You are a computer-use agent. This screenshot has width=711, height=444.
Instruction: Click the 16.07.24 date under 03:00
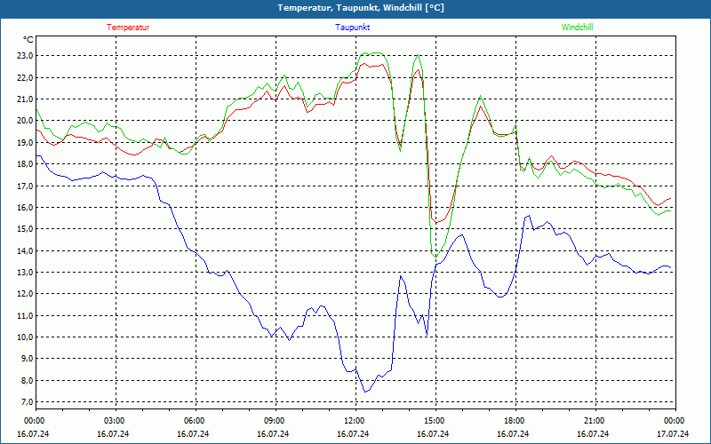point(113,433)
